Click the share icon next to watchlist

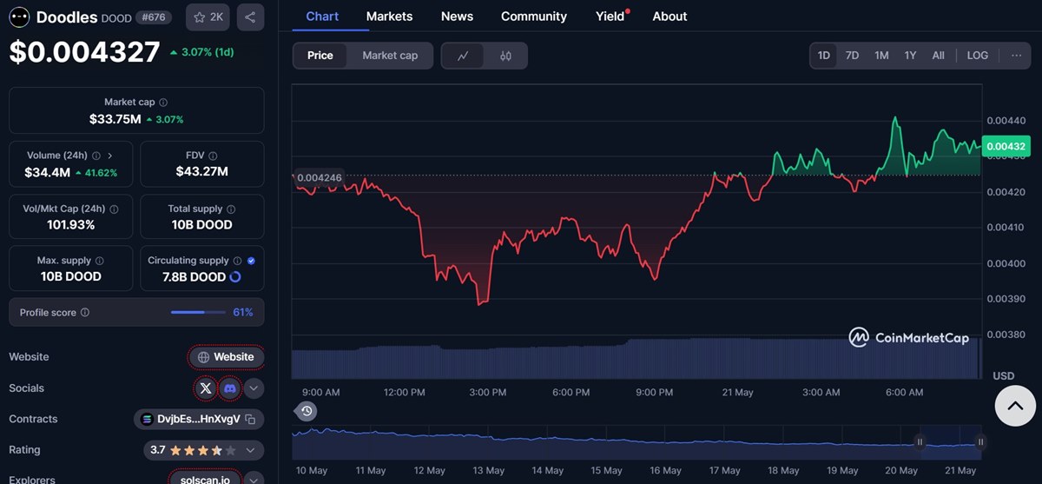click(250, 17)
